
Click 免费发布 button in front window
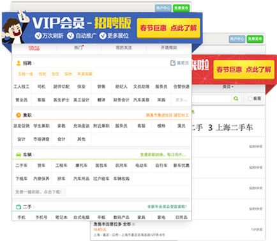(x=181, y=8)
